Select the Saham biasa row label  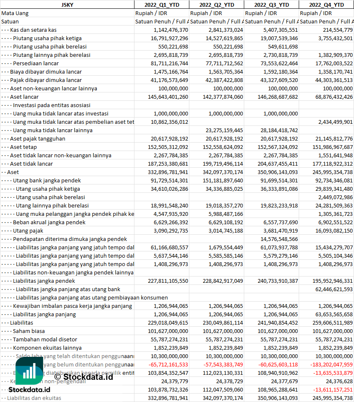tap(29, 331)
